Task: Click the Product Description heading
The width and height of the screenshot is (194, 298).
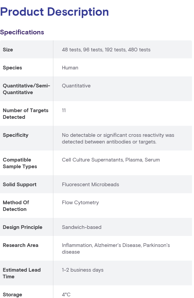Action: tap(54, 12)
